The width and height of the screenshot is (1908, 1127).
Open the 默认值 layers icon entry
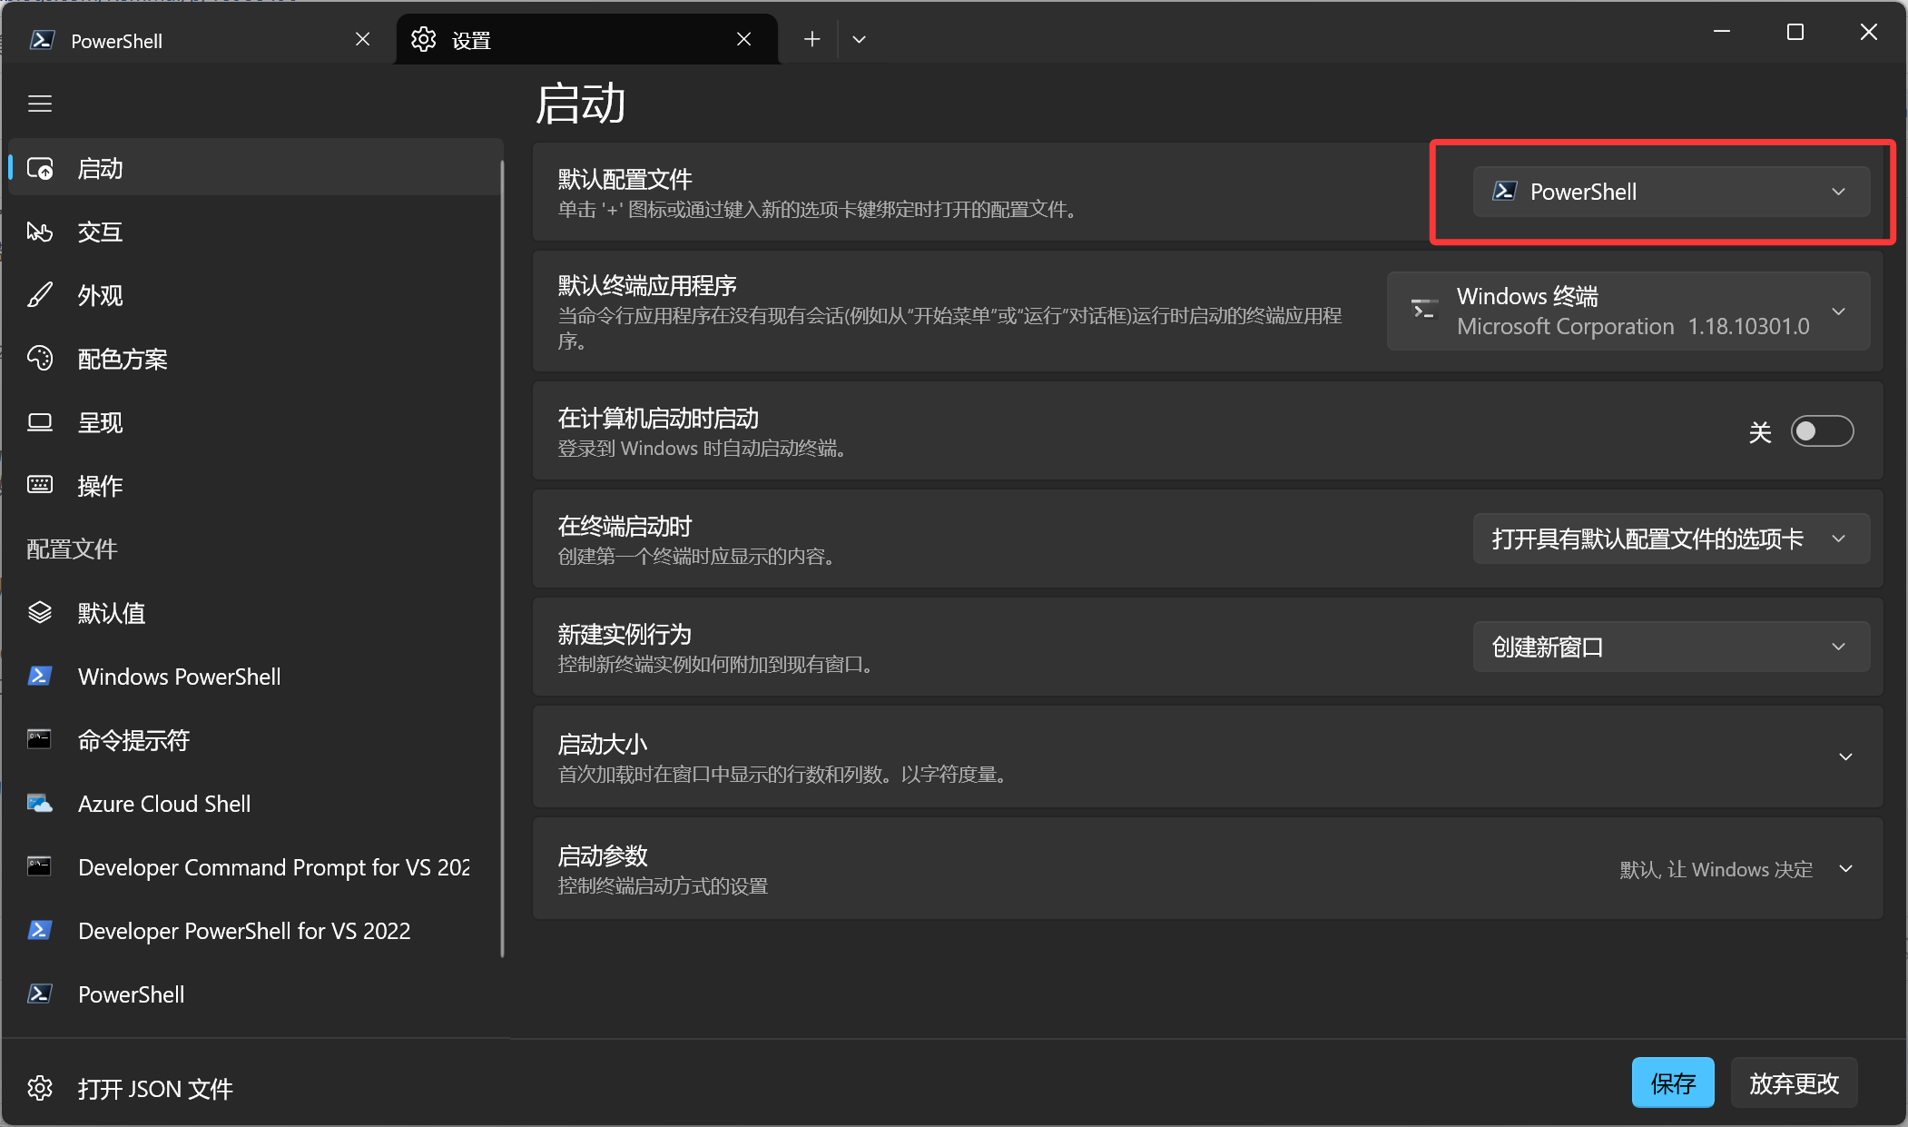pyautogui.click(x=40, y=613)
